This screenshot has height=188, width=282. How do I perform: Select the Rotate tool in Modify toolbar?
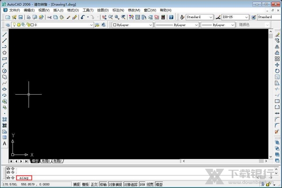tap(277, 71)
